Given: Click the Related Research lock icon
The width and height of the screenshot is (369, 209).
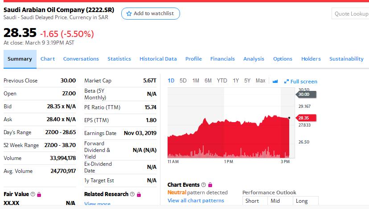Looking at the screenshot, I should (139, 194).
